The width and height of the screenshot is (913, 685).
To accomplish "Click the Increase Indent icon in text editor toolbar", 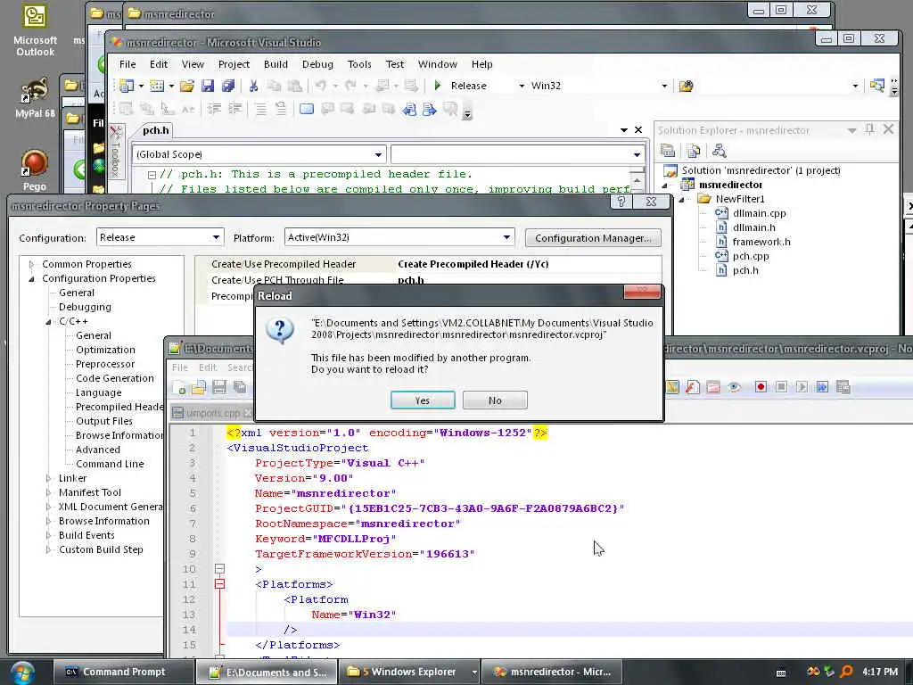I will (234, 108).
